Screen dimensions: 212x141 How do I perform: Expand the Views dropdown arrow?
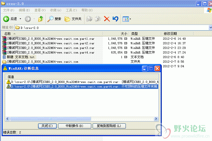(x=130, y=19)
